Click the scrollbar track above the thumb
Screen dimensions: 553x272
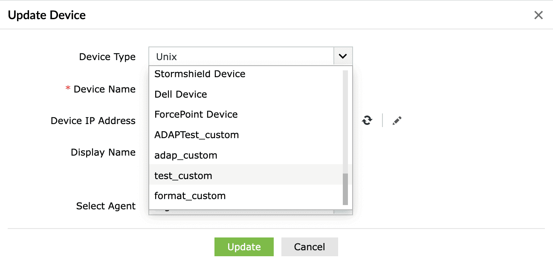[345, 119]
